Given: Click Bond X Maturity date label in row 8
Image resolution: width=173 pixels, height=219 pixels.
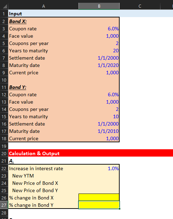Looking at the screenshot, I should (24, 65).
